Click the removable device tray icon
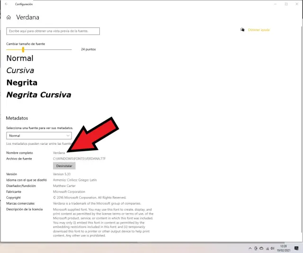The image size is (303, 253). 256,248
